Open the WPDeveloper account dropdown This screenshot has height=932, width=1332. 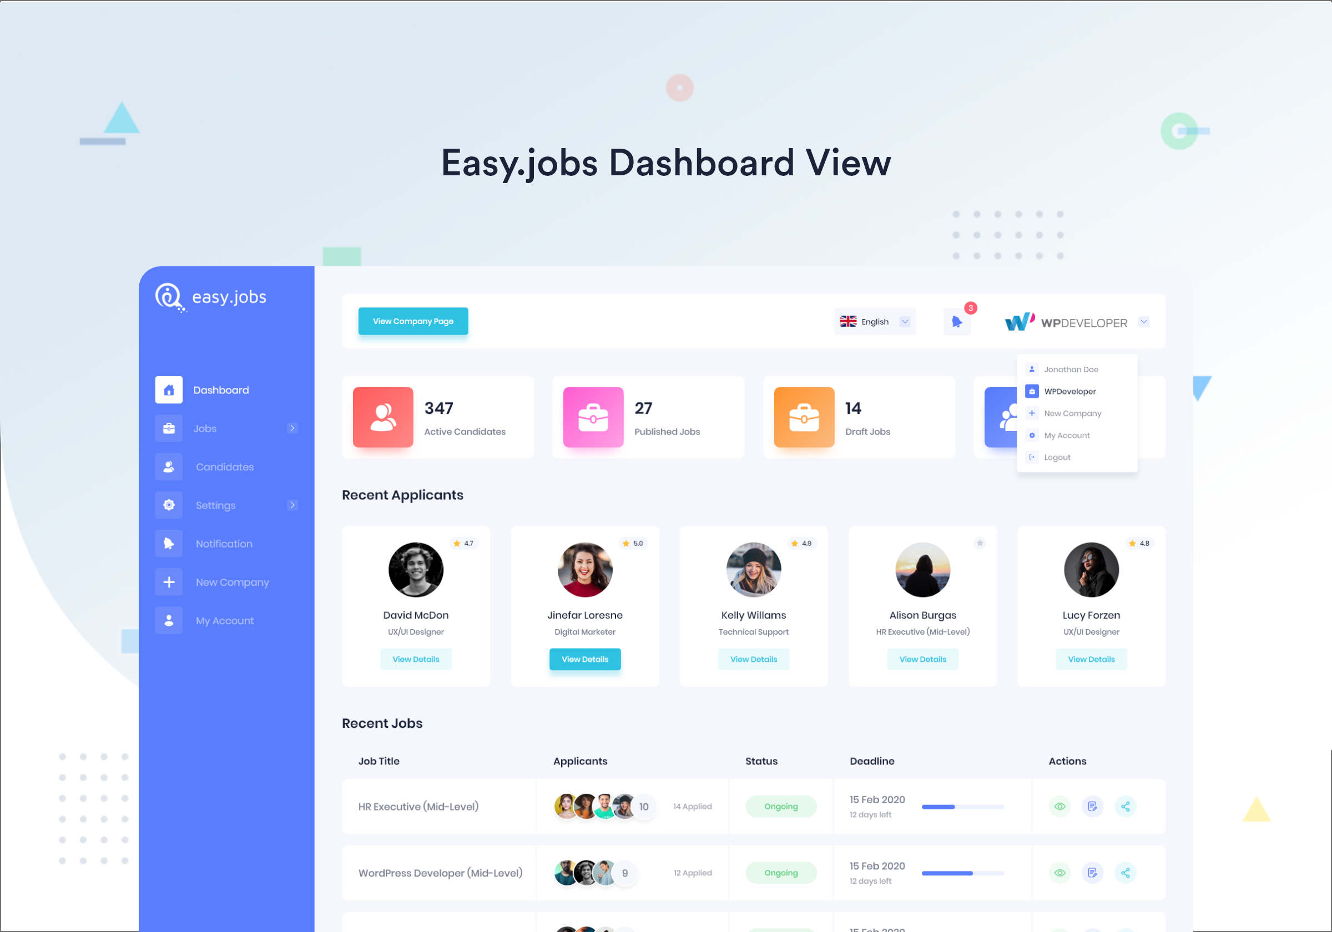[x=1145, y=322]
